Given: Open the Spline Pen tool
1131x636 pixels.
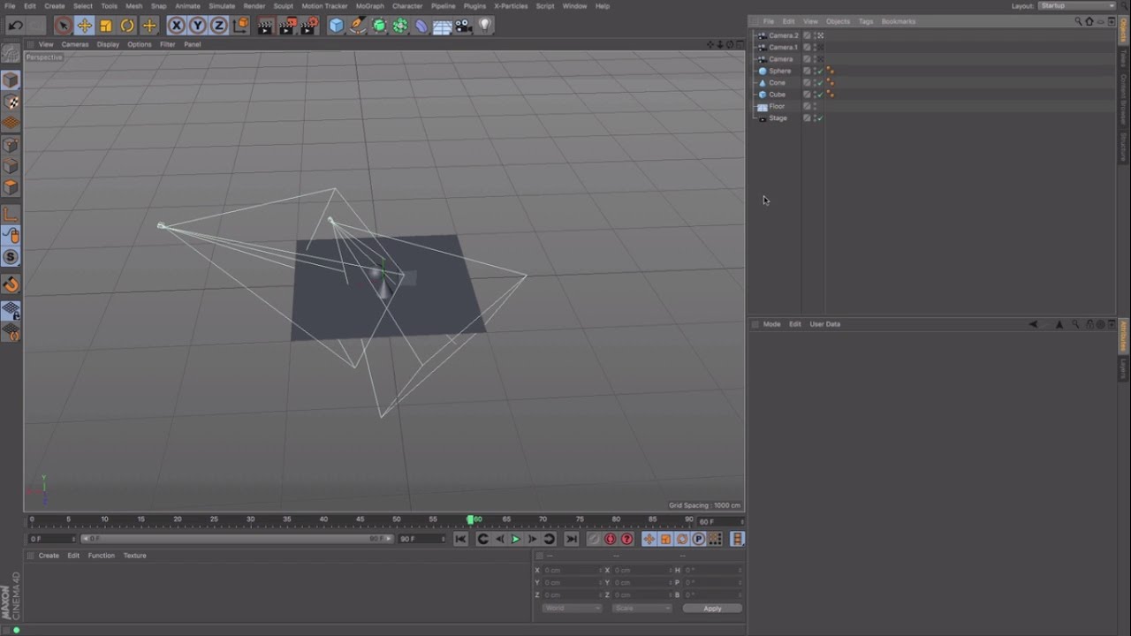Looking at the screenshot, I should 358,26.
